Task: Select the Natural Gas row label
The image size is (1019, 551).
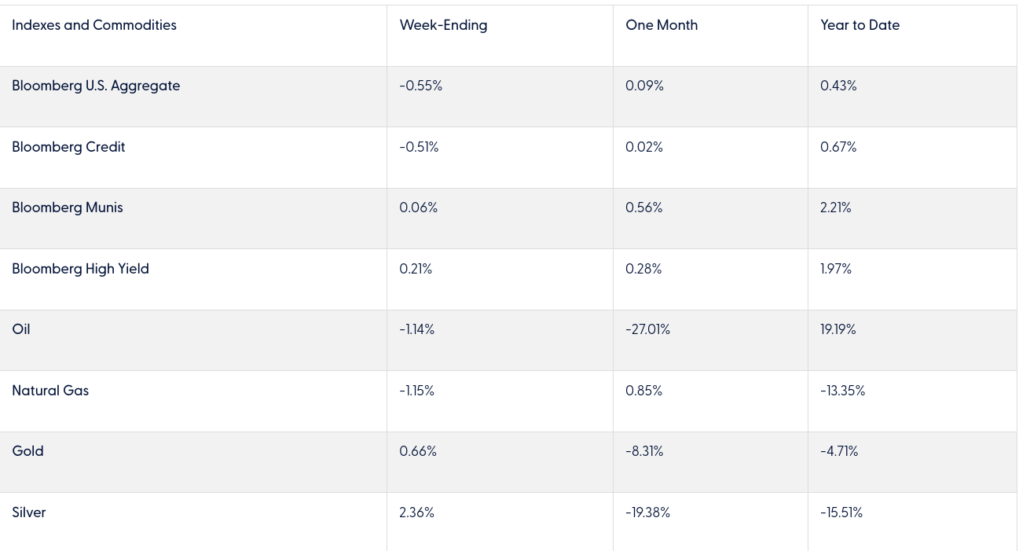Action: pyautogui.click(x=50, y=391)
